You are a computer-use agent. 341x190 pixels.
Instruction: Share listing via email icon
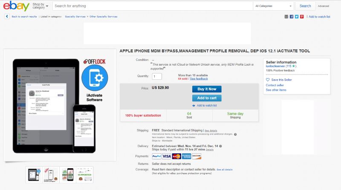click(286, 17)
